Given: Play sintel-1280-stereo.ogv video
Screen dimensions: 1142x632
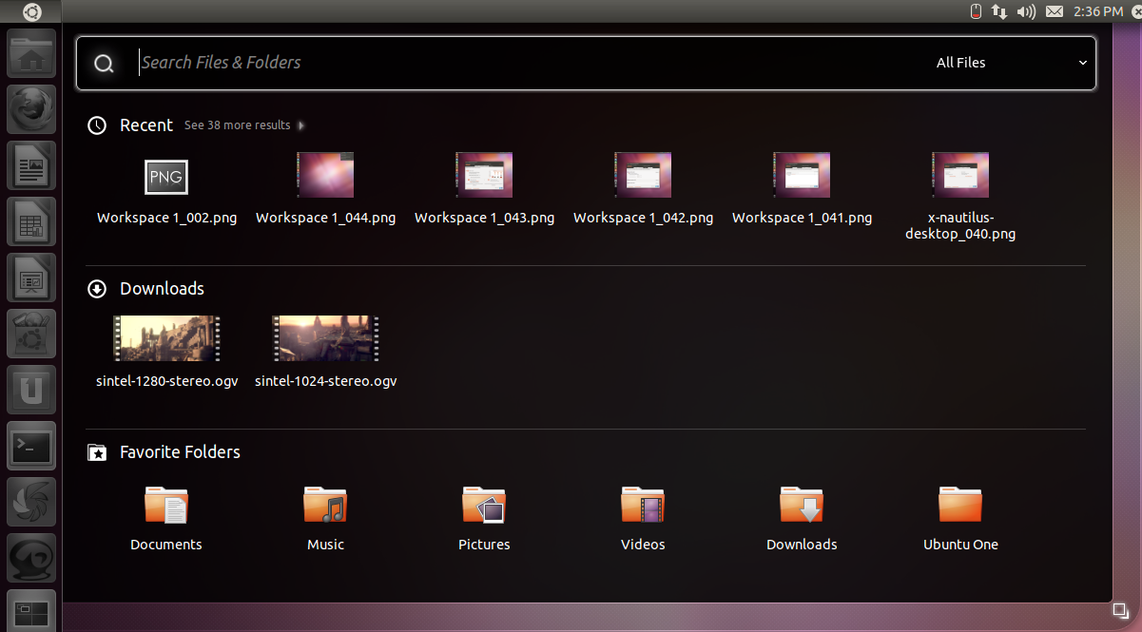Looking at the screenshot, I should coord(166,338).
